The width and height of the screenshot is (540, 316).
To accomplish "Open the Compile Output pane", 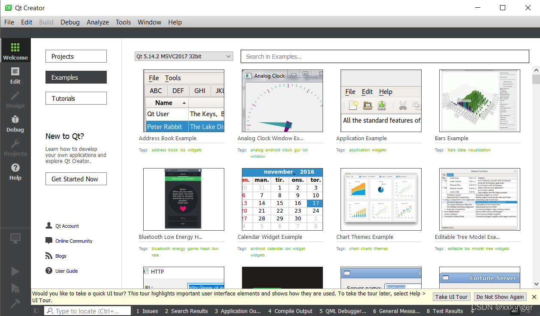I will pyautogui.click(x=290, y=311).
